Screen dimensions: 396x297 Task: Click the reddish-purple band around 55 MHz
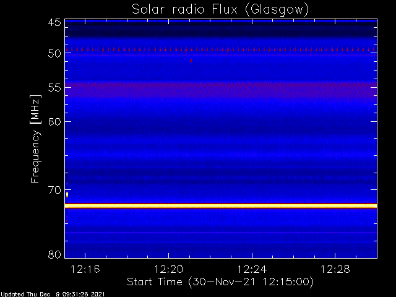tap(221, 90)
